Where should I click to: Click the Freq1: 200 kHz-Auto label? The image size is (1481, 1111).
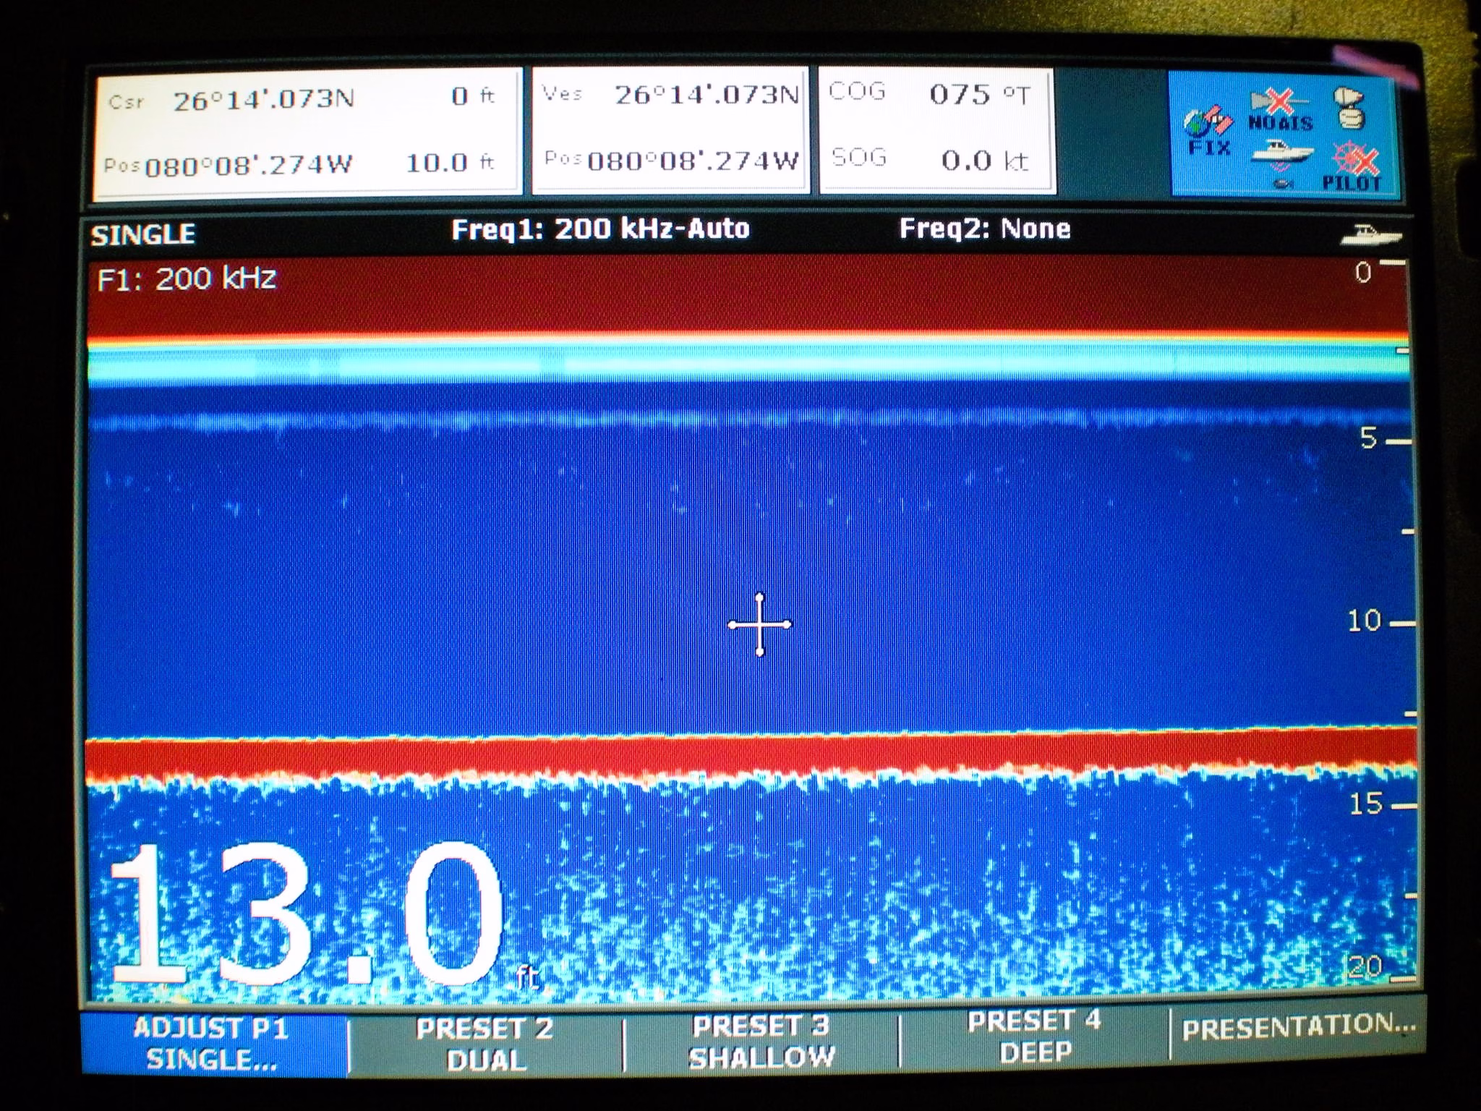(x=600, y=229)
